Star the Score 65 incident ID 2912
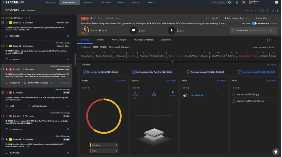Image resolution: width=282 pixels, height=157 pixels. pos(7,23)
